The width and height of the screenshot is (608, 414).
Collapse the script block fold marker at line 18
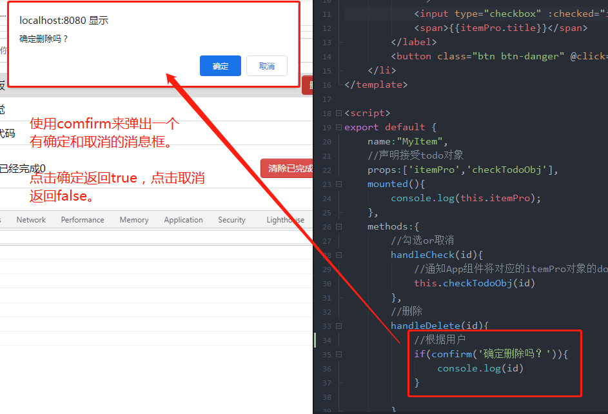(338, 113)
